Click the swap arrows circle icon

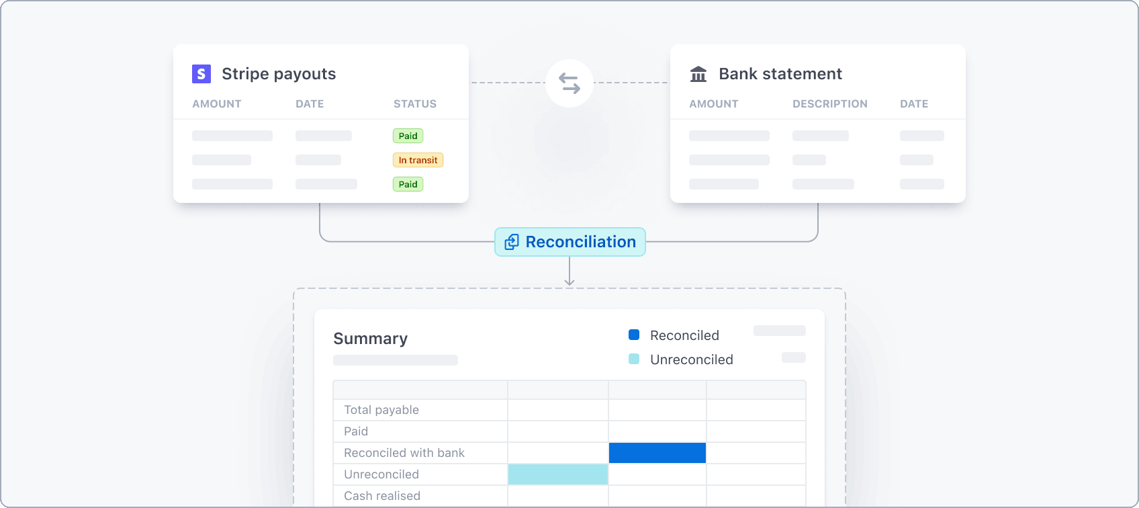click(569, 83)
